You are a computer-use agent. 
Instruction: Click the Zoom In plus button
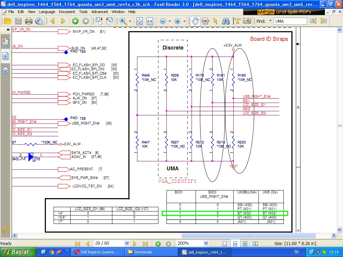[x=178, y=21]
